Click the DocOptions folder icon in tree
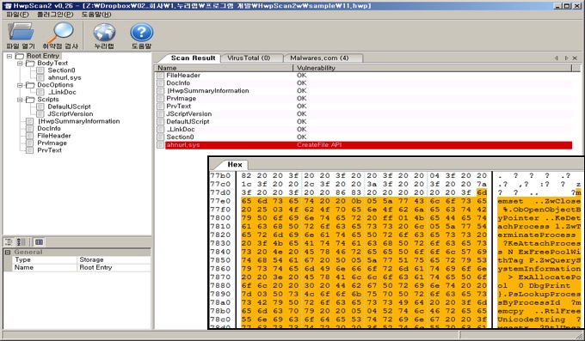 click(29, 85)
